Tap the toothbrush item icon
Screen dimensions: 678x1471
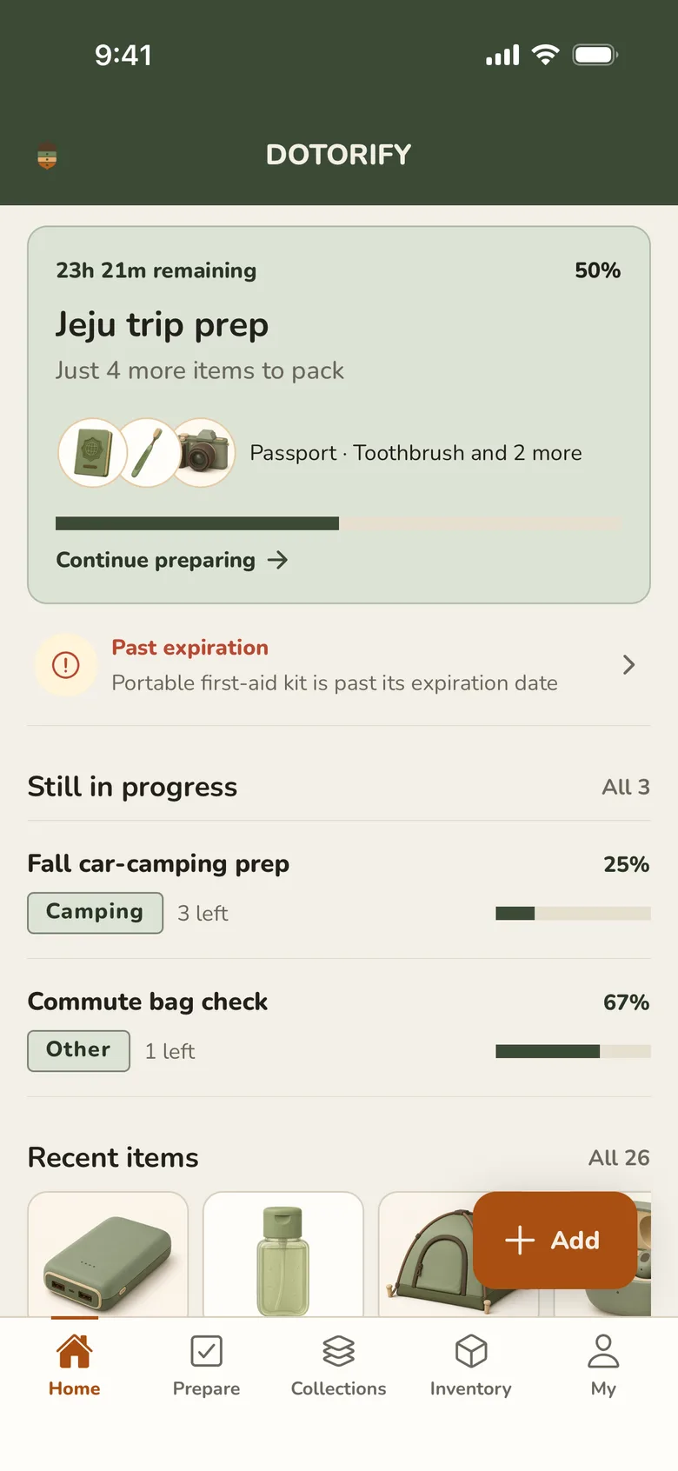point(147,453)
